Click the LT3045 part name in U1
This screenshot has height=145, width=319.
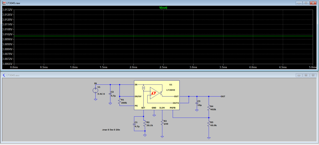tap(170, 90)
